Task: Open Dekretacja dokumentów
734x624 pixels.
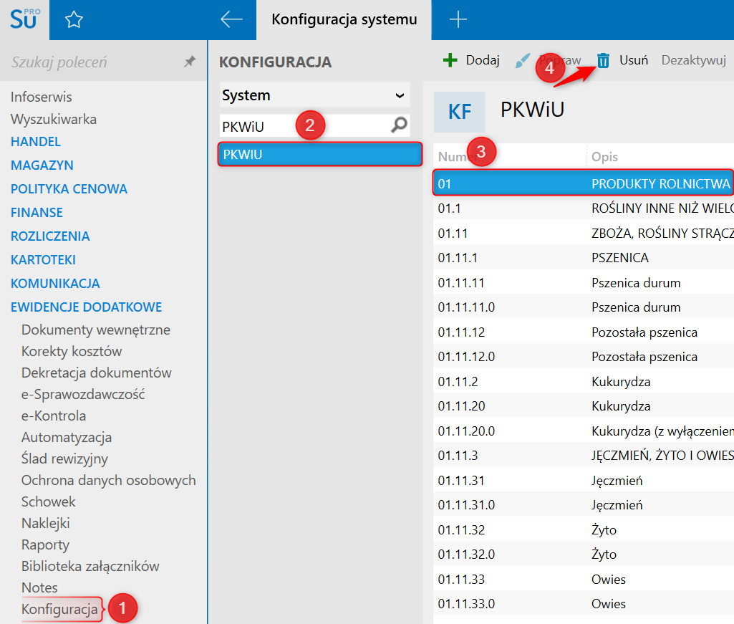Action: pyautogui.click(x=97, y=373)
